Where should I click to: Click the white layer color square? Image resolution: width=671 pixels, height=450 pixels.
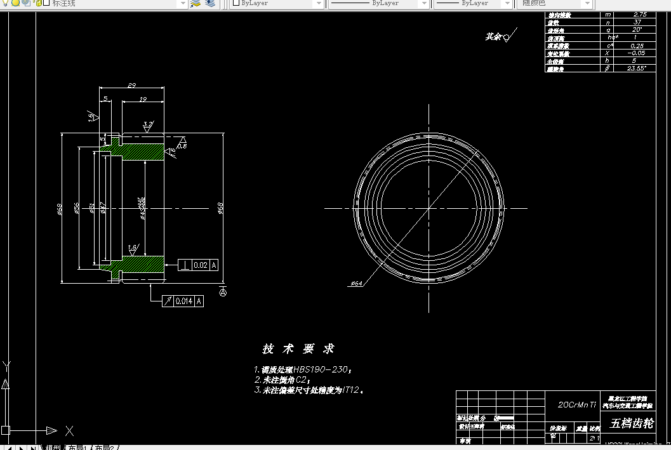[x=46, y=3]
